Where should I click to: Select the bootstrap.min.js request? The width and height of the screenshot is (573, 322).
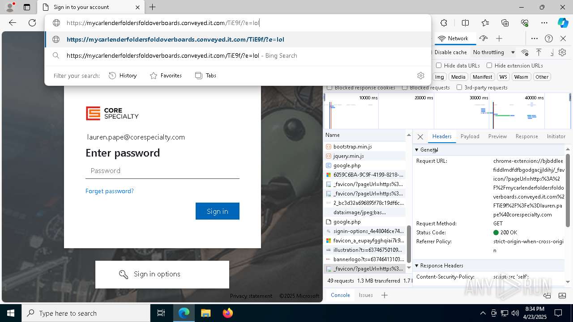(365, 147)
